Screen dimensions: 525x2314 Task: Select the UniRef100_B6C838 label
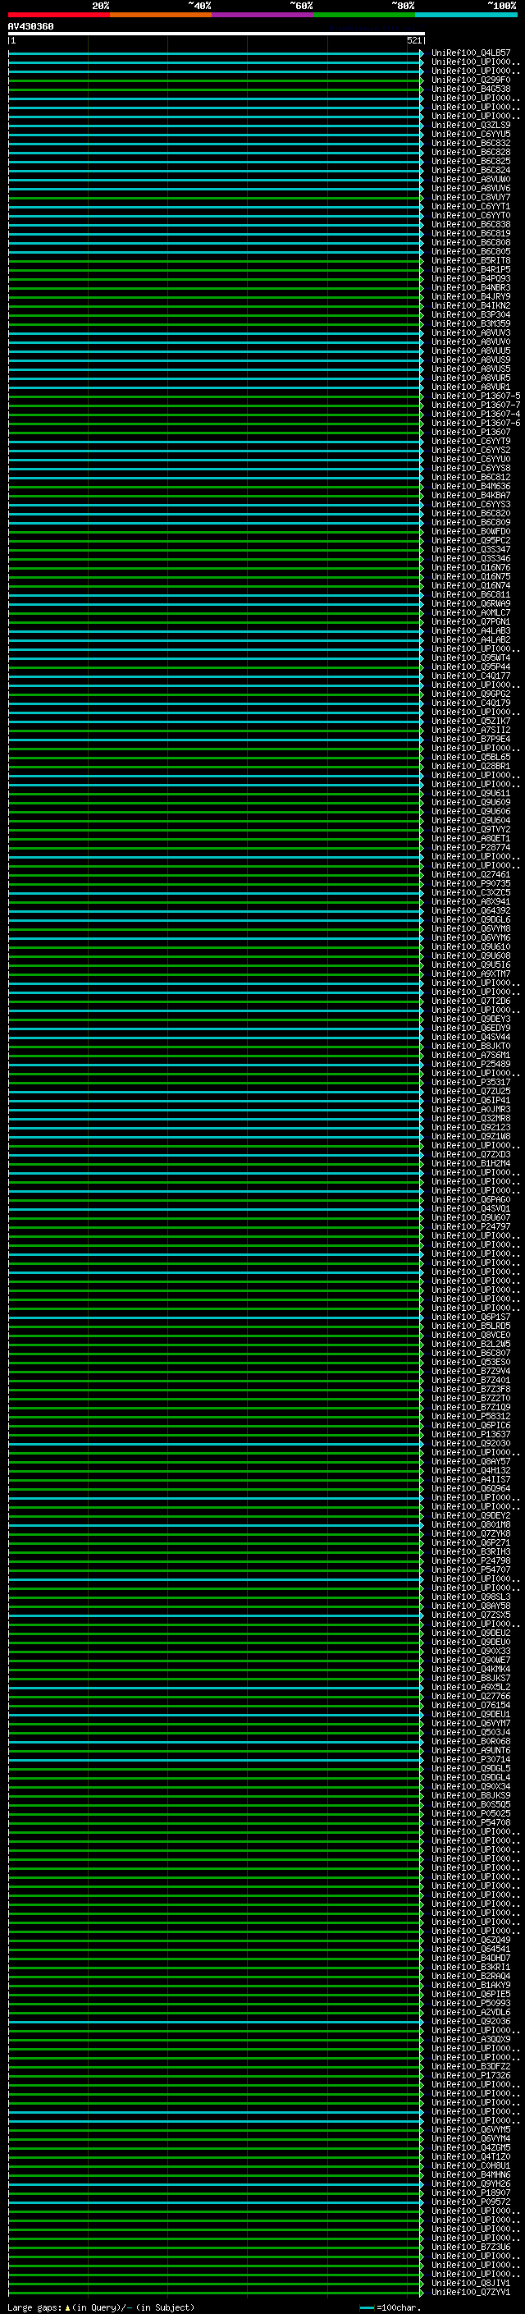click(471, 225)
